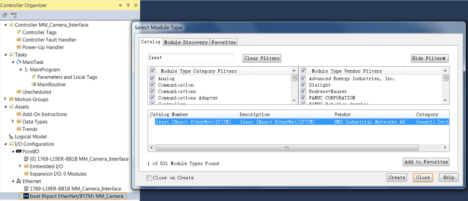This screenshot has height=201, width=468.
Task: Open the Favorites tab
Action: click(224, 42)
